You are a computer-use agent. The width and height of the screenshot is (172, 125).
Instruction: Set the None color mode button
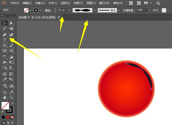(x=12, y=117)
